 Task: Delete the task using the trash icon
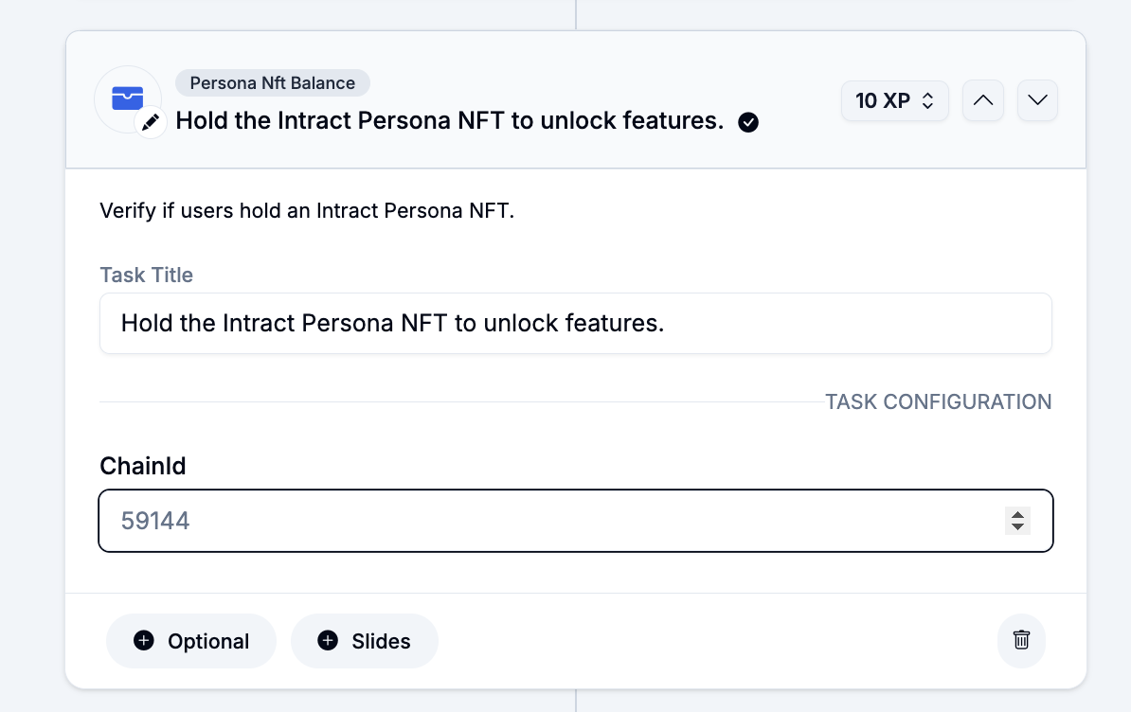(x=1021, y=640)
